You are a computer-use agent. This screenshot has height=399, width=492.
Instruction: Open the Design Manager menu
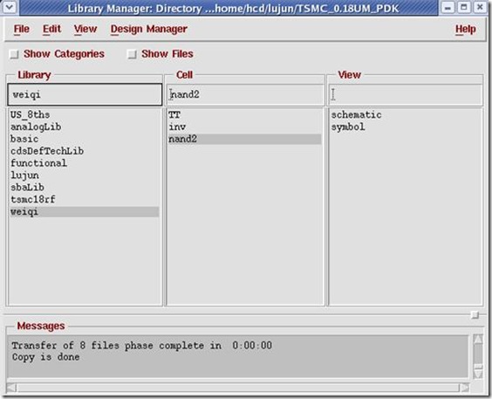coord(148,29)
